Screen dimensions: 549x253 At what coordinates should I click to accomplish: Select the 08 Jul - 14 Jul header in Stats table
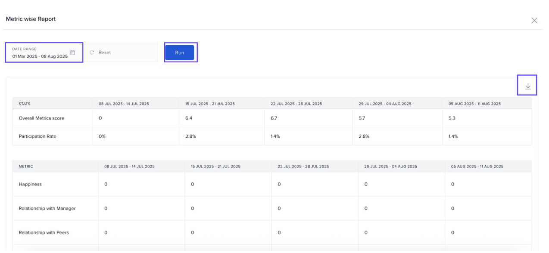point(124,104)
